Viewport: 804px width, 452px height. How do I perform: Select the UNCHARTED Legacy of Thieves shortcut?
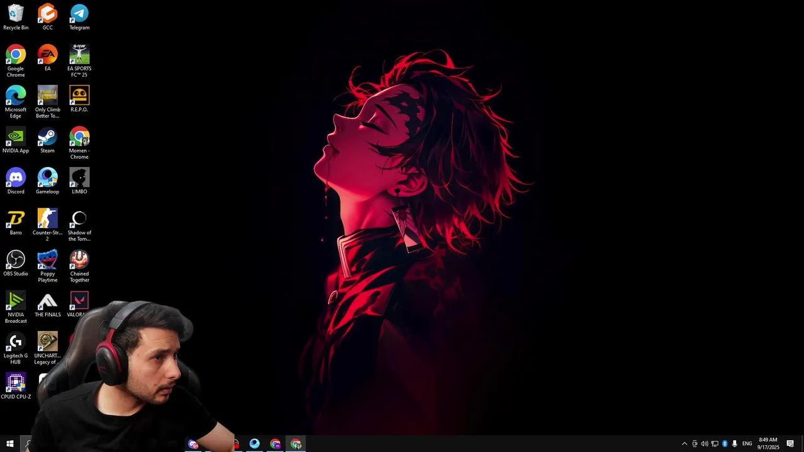coord(48,348)
